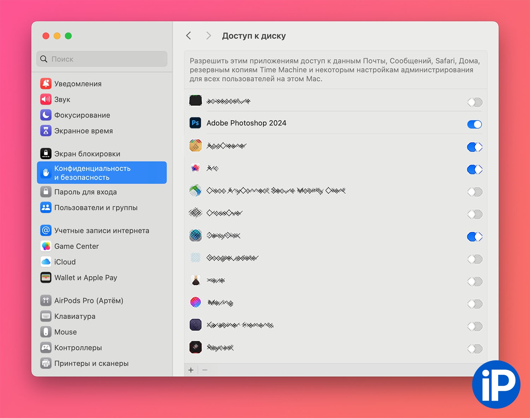Select Пользователи и группы in sidebar
The image size is (530, 418).
pos(96,208)
